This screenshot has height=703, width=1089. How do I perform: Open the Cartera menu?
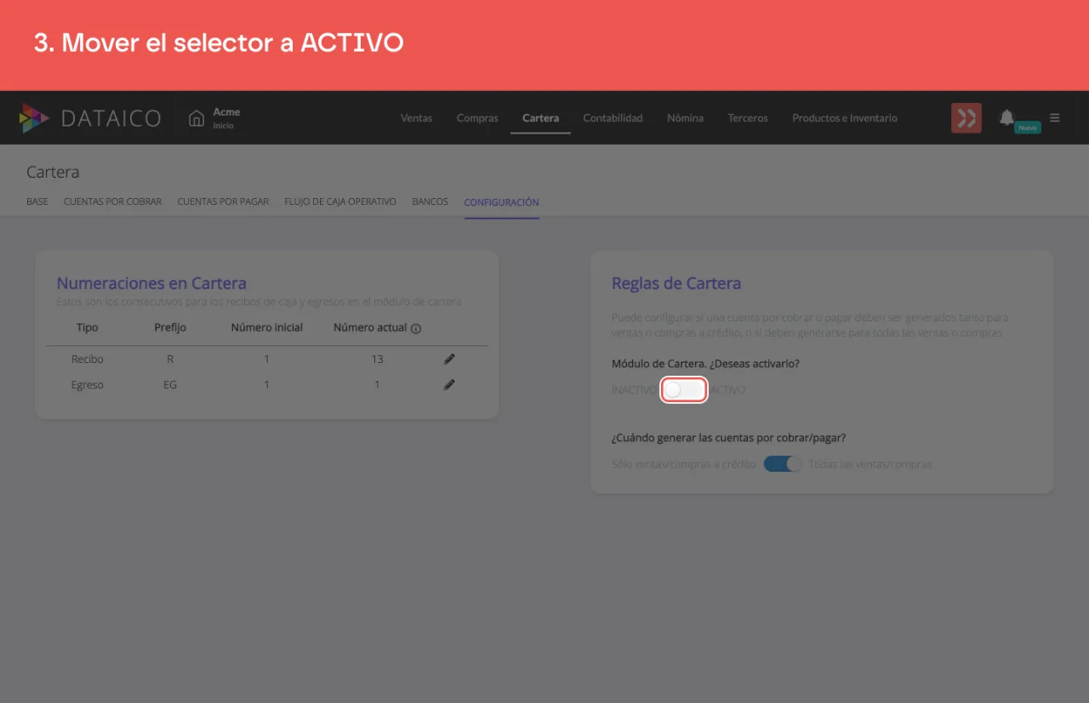pos(540,118)
